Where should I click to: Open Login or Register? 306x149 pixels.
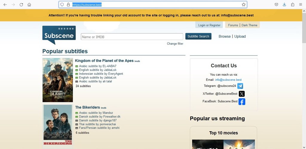coord(209,25)
